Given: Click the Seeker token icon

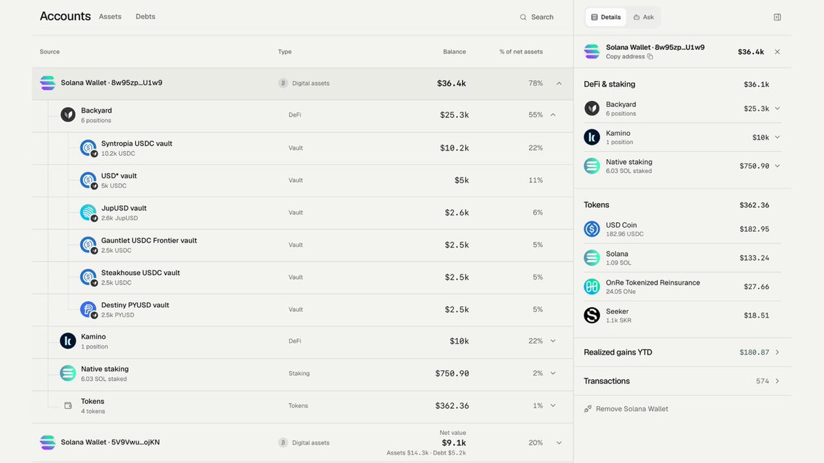Looking at the screenshot, I should tap(592, 316).
